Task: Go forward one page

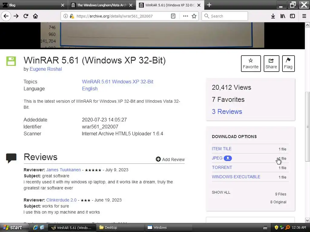Action: 16,16
